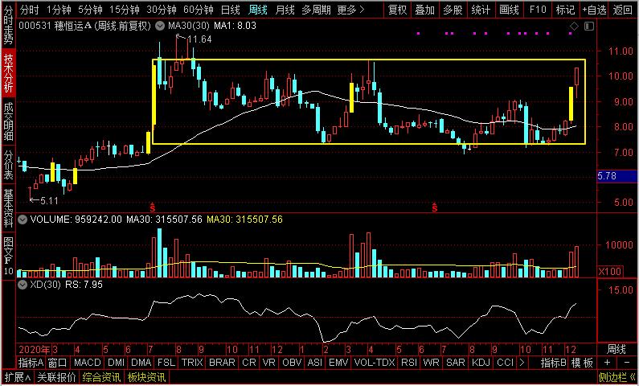Select 技术分析 sidebar tab
Image resolution: width=639 pixels, height=386 pixels.
pyautogui.click(x=8, y=72)
